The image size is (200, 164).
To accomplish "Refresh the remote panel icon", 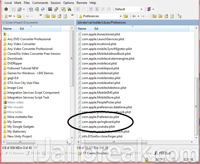I will 172,16.
